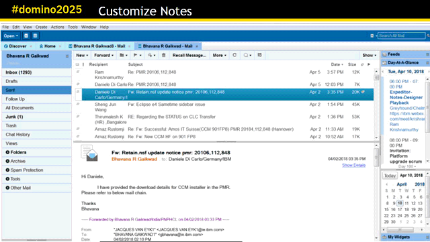Click the calendar icon beside the mail icon
The height and width of the screenshot is (242, 430).
pyautogui.click(x=35, y=36)
